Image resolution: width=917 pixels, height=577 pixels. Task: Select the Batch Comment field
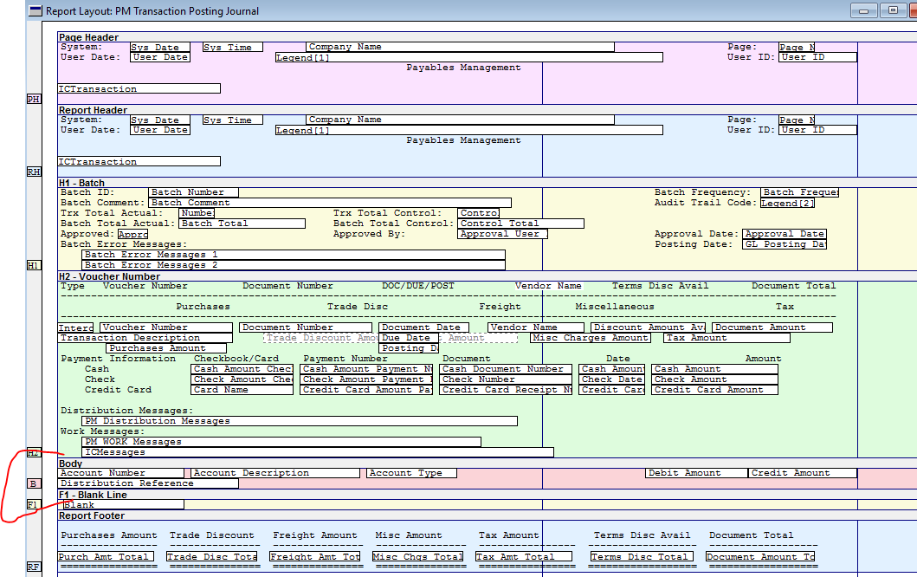330,203
